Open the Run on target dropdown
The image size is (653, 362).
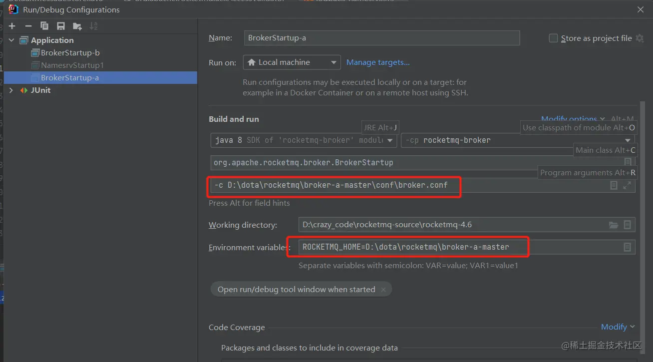coord(292,62)
